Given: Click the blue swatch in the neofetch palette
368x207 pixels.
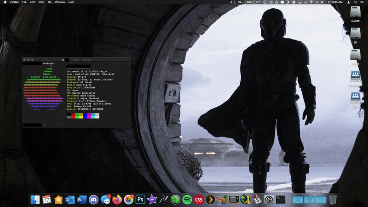Looking at the screenshot, I should click(x=85, y=116).
